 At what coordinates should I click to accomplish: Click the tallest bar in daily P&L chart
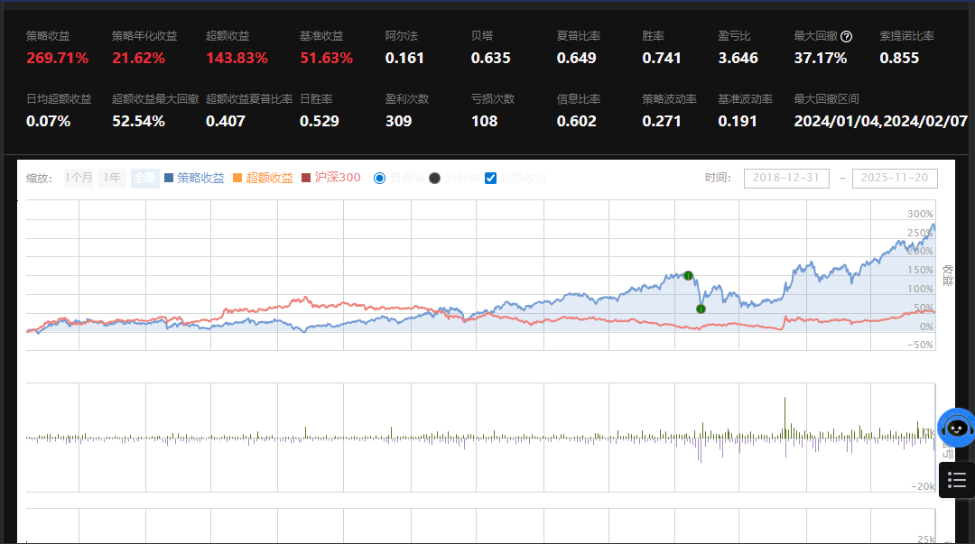[785, 417]
